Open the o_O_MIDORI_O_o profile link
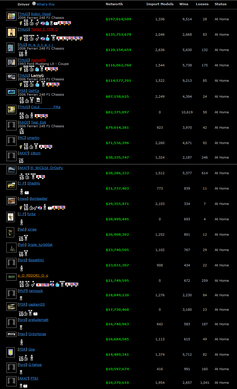 33,275
